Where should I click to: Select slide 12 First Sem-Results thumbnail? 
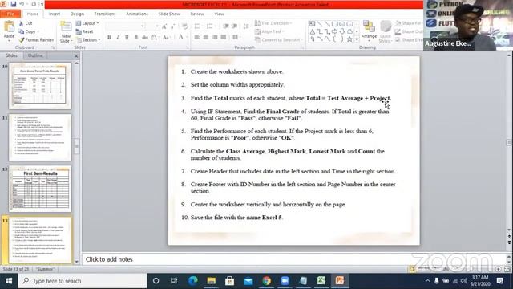40,189
